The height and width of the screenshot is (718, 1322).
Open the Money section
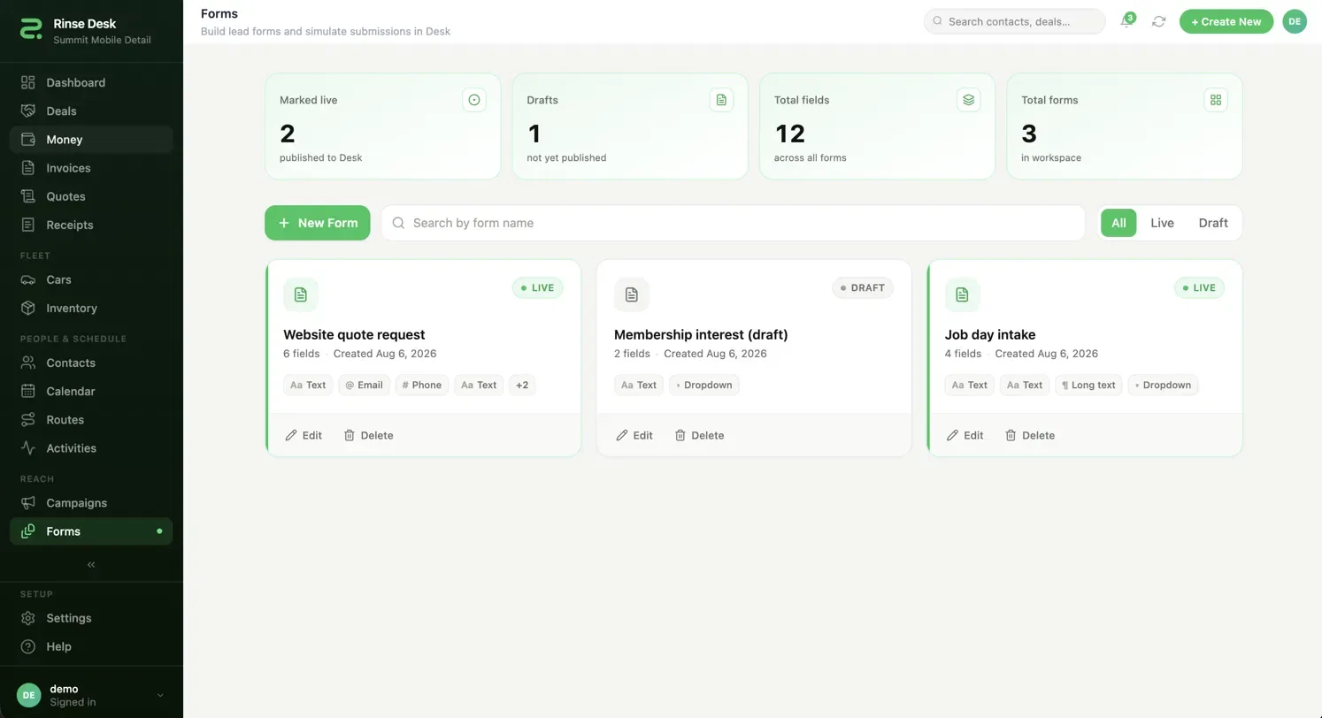(x=91, y=139)
